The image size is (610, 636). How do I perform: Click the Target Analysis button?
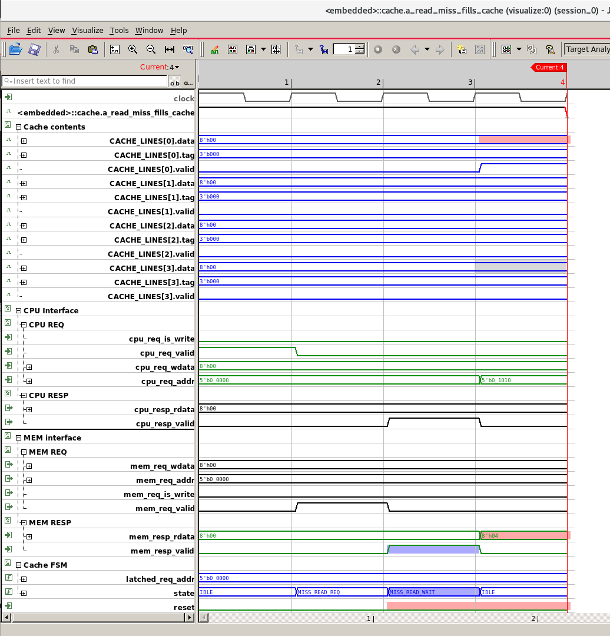tap(587, 49)
